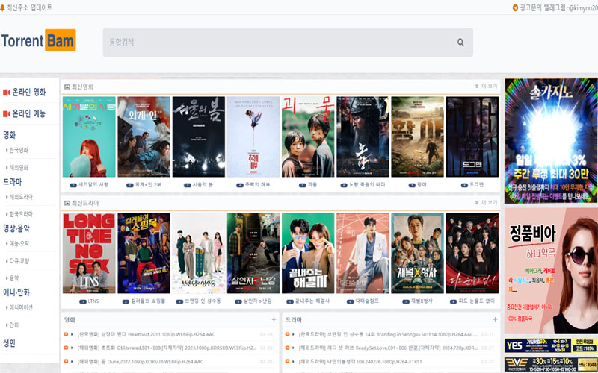Open the 킬러들의 쇼핑몰 drama poster
Screen dimensions: 598x373
pyautogui.click(x=144, y=253)
